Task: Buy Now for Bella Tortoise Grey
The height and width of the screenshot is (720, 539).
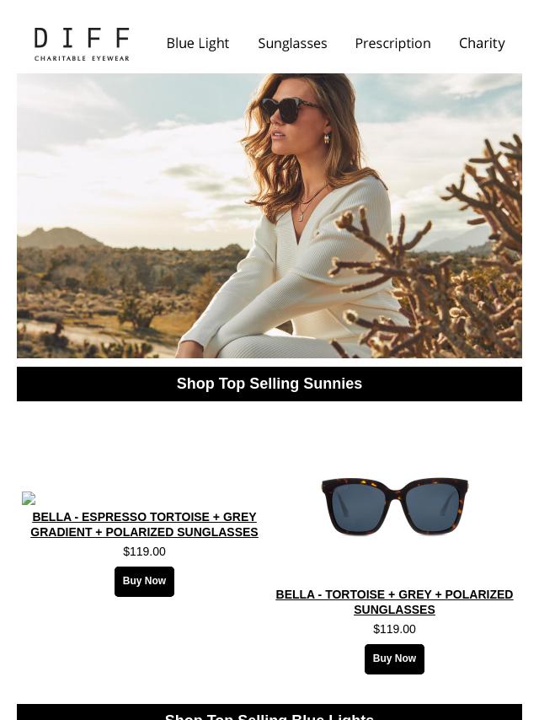Action: pos(394,659)
